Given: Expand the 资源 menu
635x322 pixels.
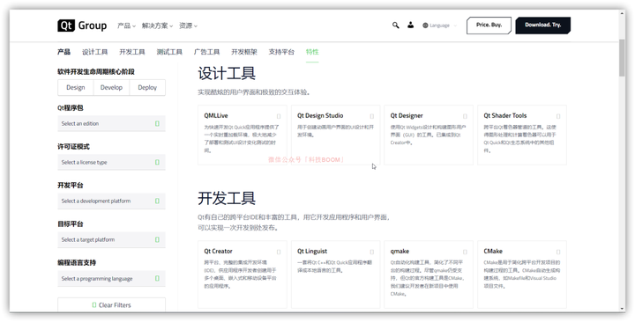Looking at the screenshot, I should pyautogui.click(x=189, y=26).
